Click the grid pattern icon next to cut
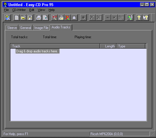This screenshot has width=156, height=138. pyautogui.click(x=99, y=18)
